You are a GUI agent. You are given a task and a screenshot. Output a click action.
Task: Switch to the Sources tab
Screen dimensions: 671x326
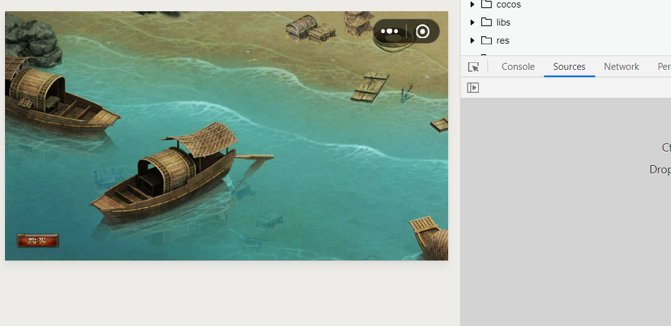tap(569, 67)
